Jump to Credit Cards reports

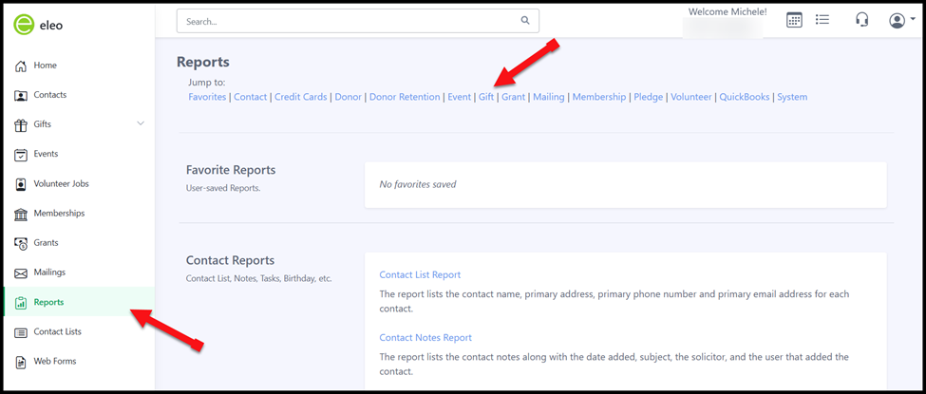coord(301,97)
